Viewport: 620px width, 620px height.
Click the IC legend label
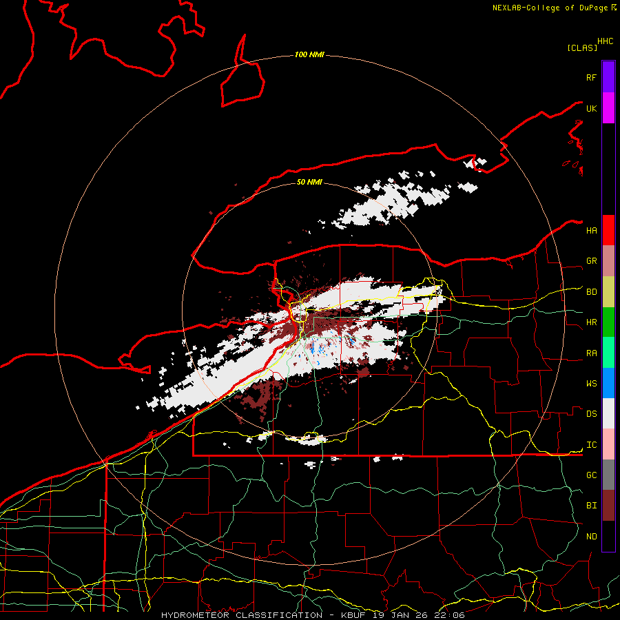pos(591,445)
